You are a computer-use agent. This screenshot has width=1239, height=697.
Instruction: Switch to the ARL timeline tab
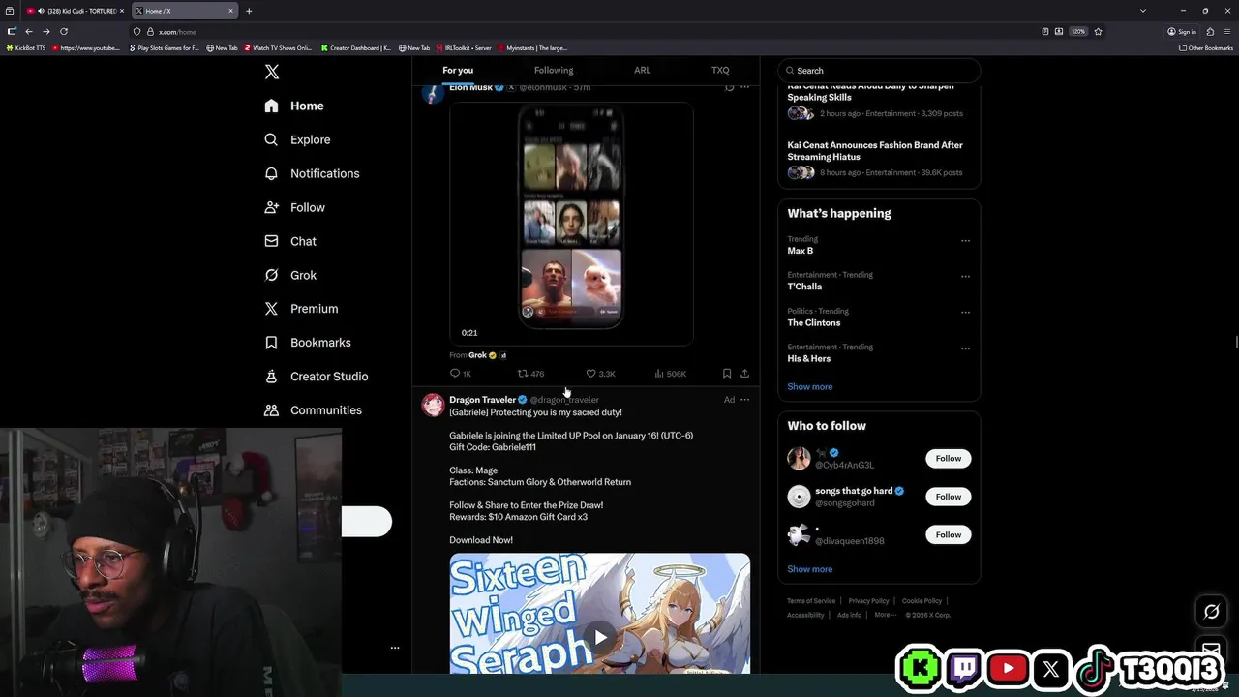coord(642,70)
